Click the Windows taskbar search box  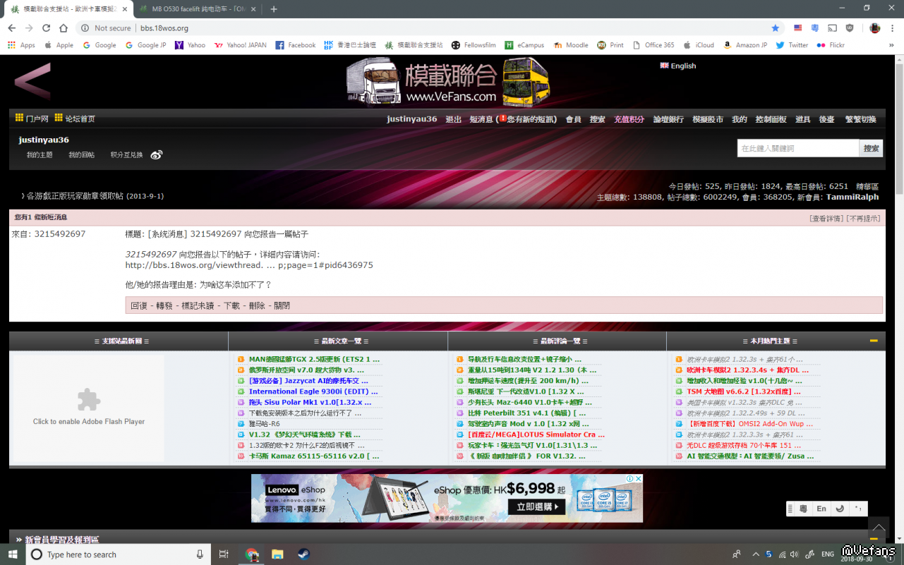click(119, 554)
